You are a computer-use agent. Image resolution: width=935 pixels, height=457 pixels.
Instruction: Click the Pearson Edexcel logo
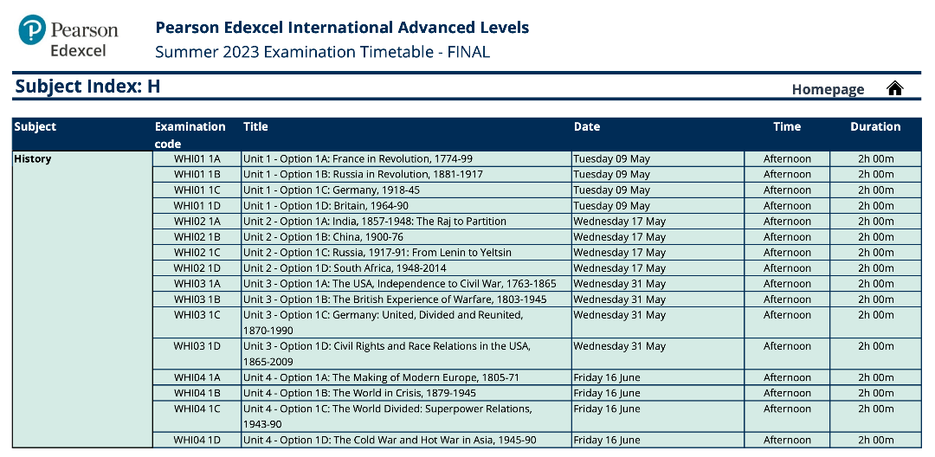68,35
